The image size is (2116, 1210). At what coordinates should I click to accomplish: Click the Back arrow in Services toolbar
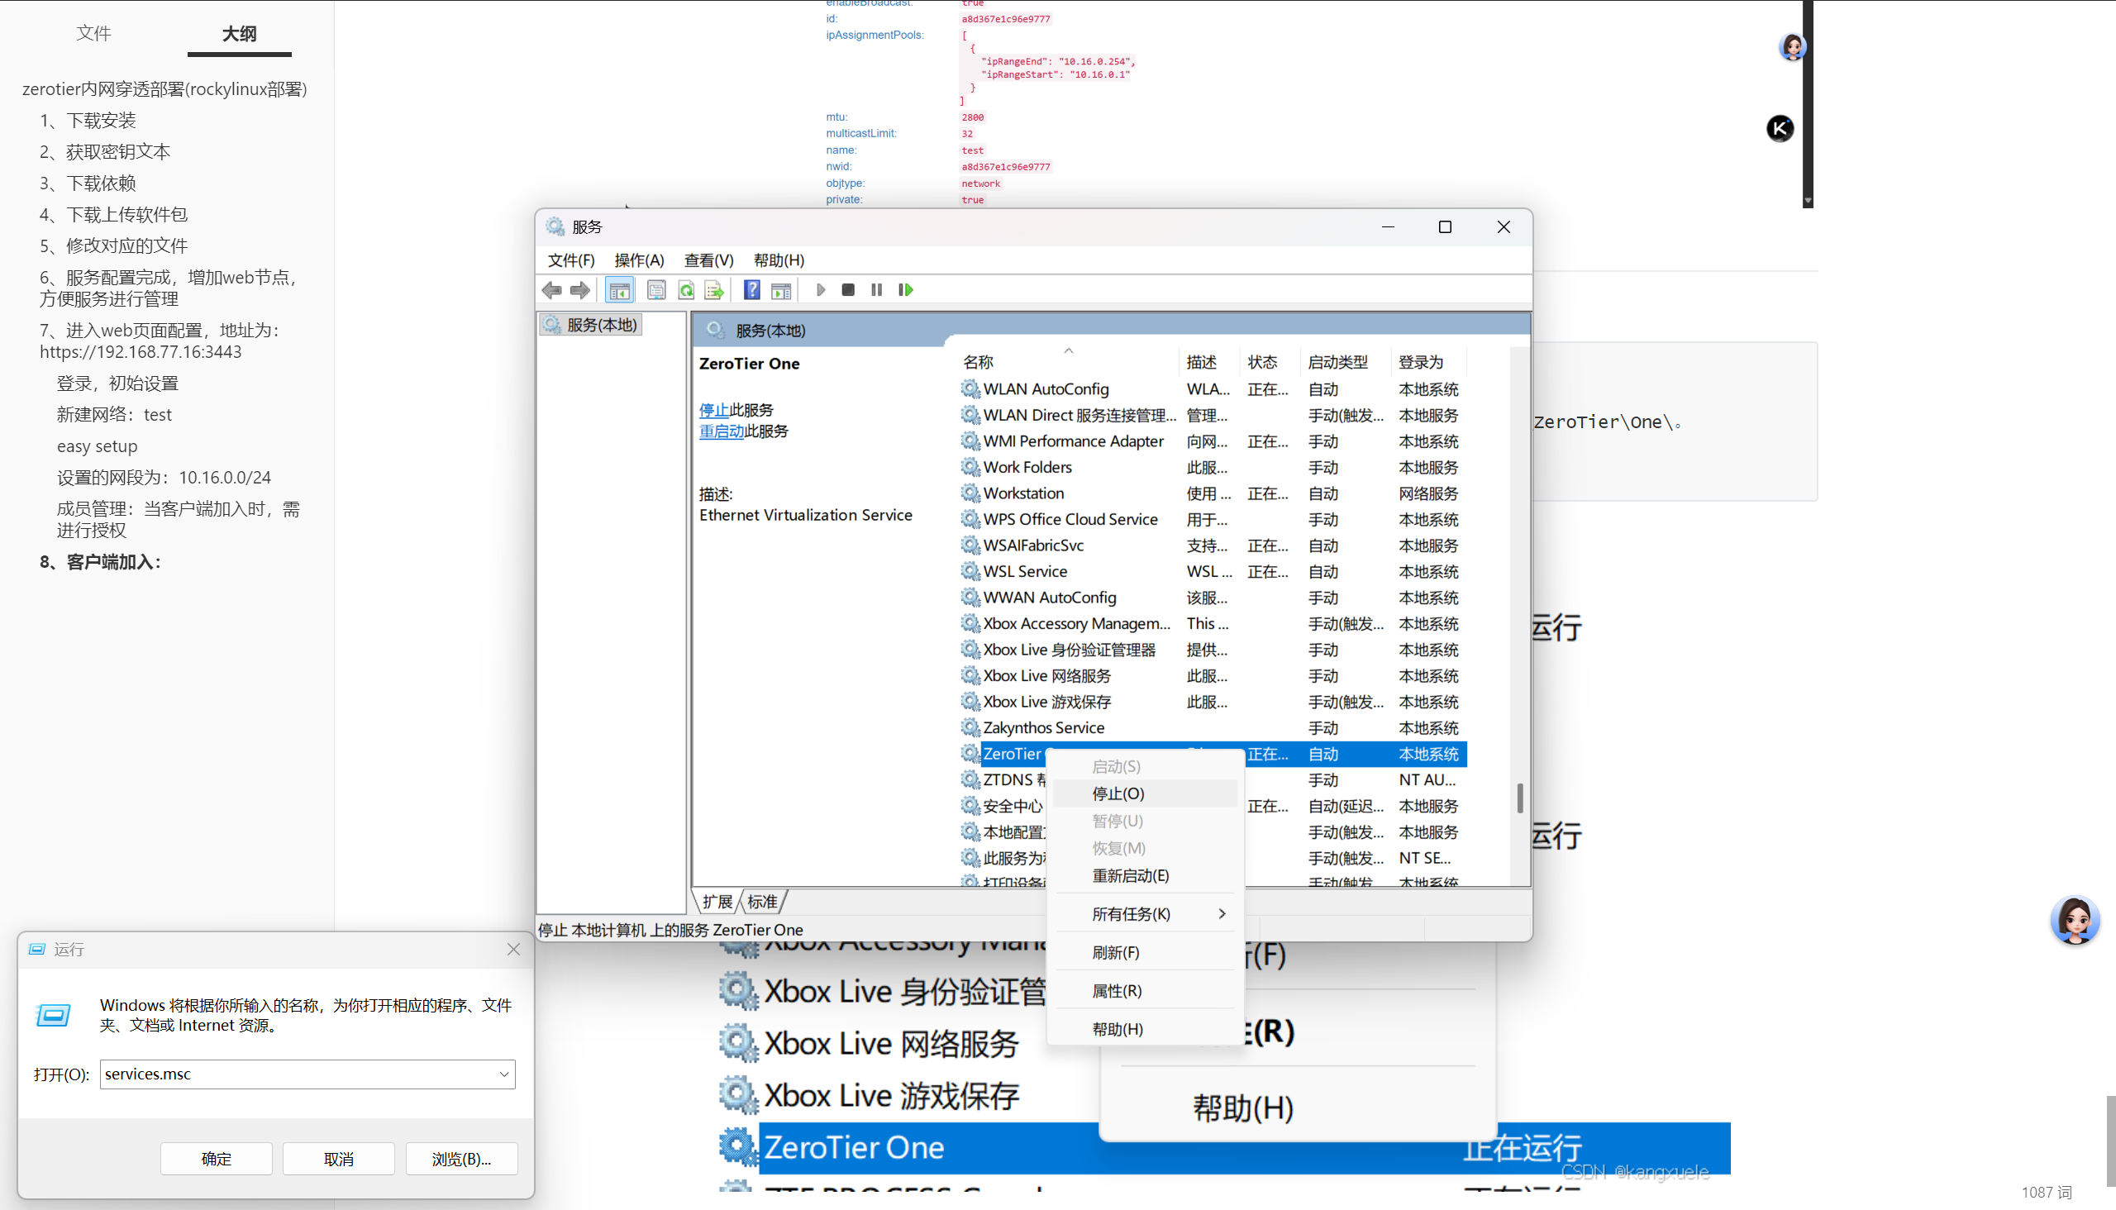pos(552,290)
